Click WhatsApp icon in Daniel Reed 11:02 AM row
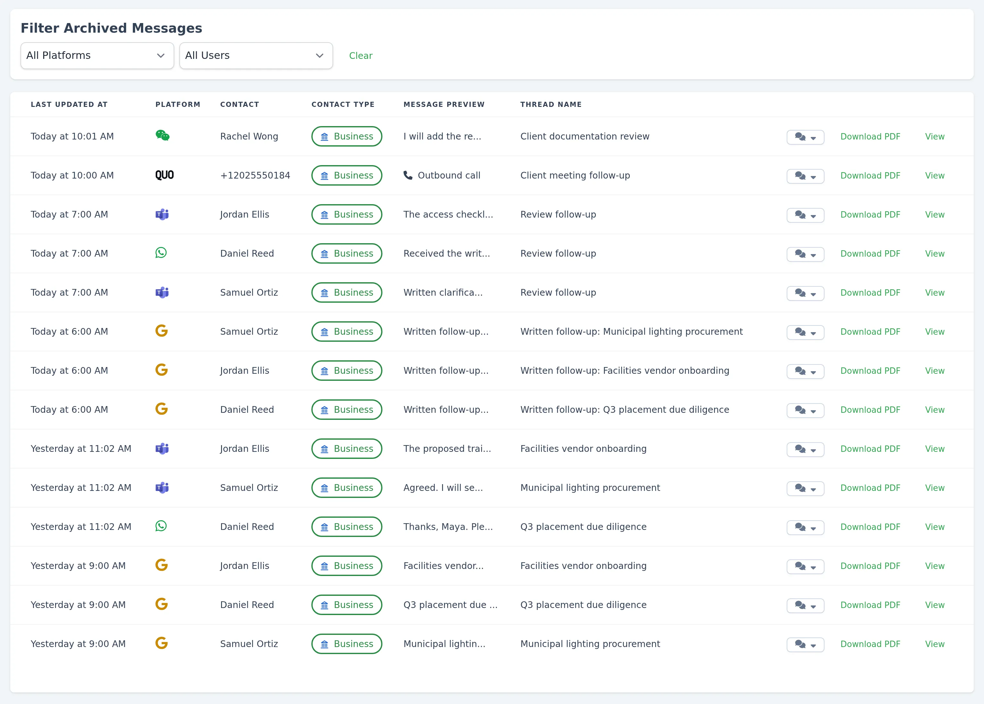The image size is (984, 704). [x=161, y=526]
